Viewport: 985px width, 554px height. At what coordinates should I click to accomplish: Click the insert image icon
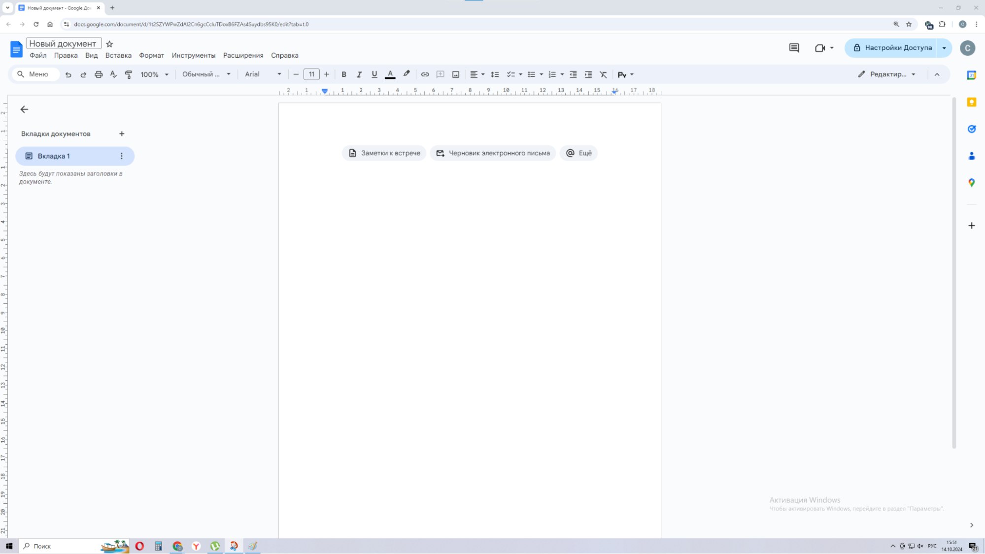click(x=456, y=74)
